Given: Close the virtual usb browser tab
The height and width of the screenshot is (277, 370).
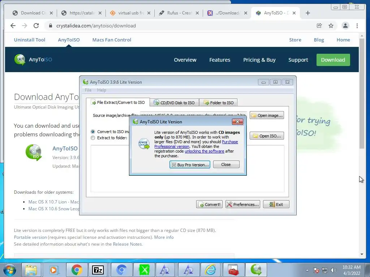Looking at the screenshot, I should pyautogui.click(x=149, y=13).
